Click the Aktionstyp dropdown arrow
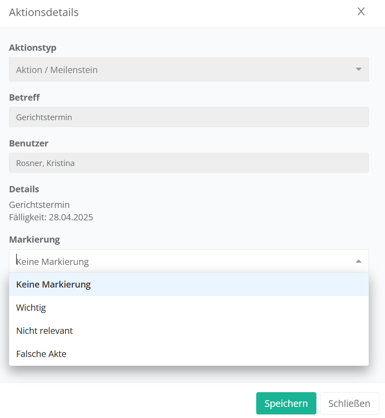Image resolution: width=385 pixels, height=418 pixels. pos(358,69)
